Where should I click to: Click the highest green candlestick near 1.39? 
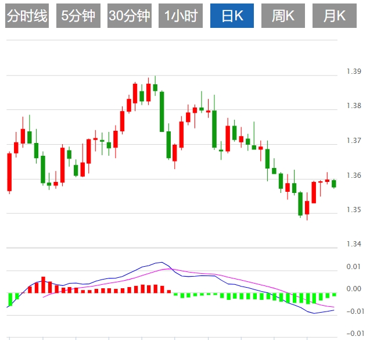[x=155, y=87]
